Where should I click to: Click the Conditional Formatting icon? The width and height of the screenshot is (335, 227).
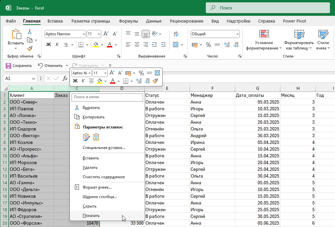click(264, 34)
